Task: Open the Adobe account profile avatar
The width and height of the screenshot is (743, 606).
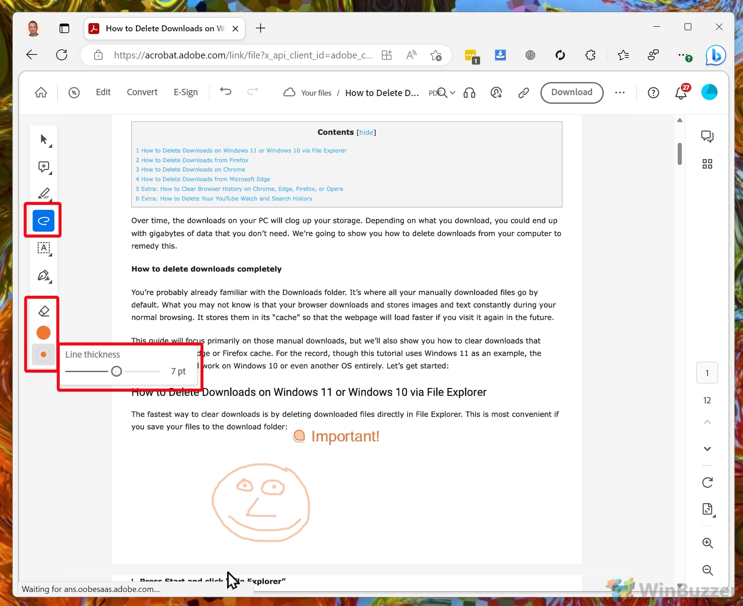Action: pyautogui.click(x=709, y=92)
